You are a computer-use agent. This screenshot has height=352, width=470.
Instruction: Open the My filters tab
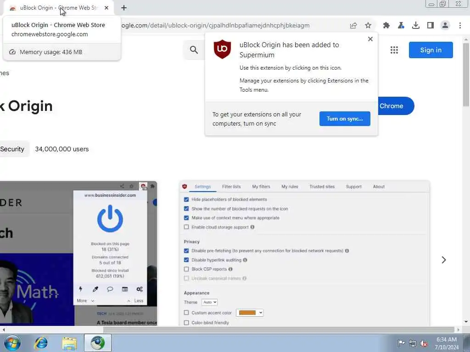point(261,187)
